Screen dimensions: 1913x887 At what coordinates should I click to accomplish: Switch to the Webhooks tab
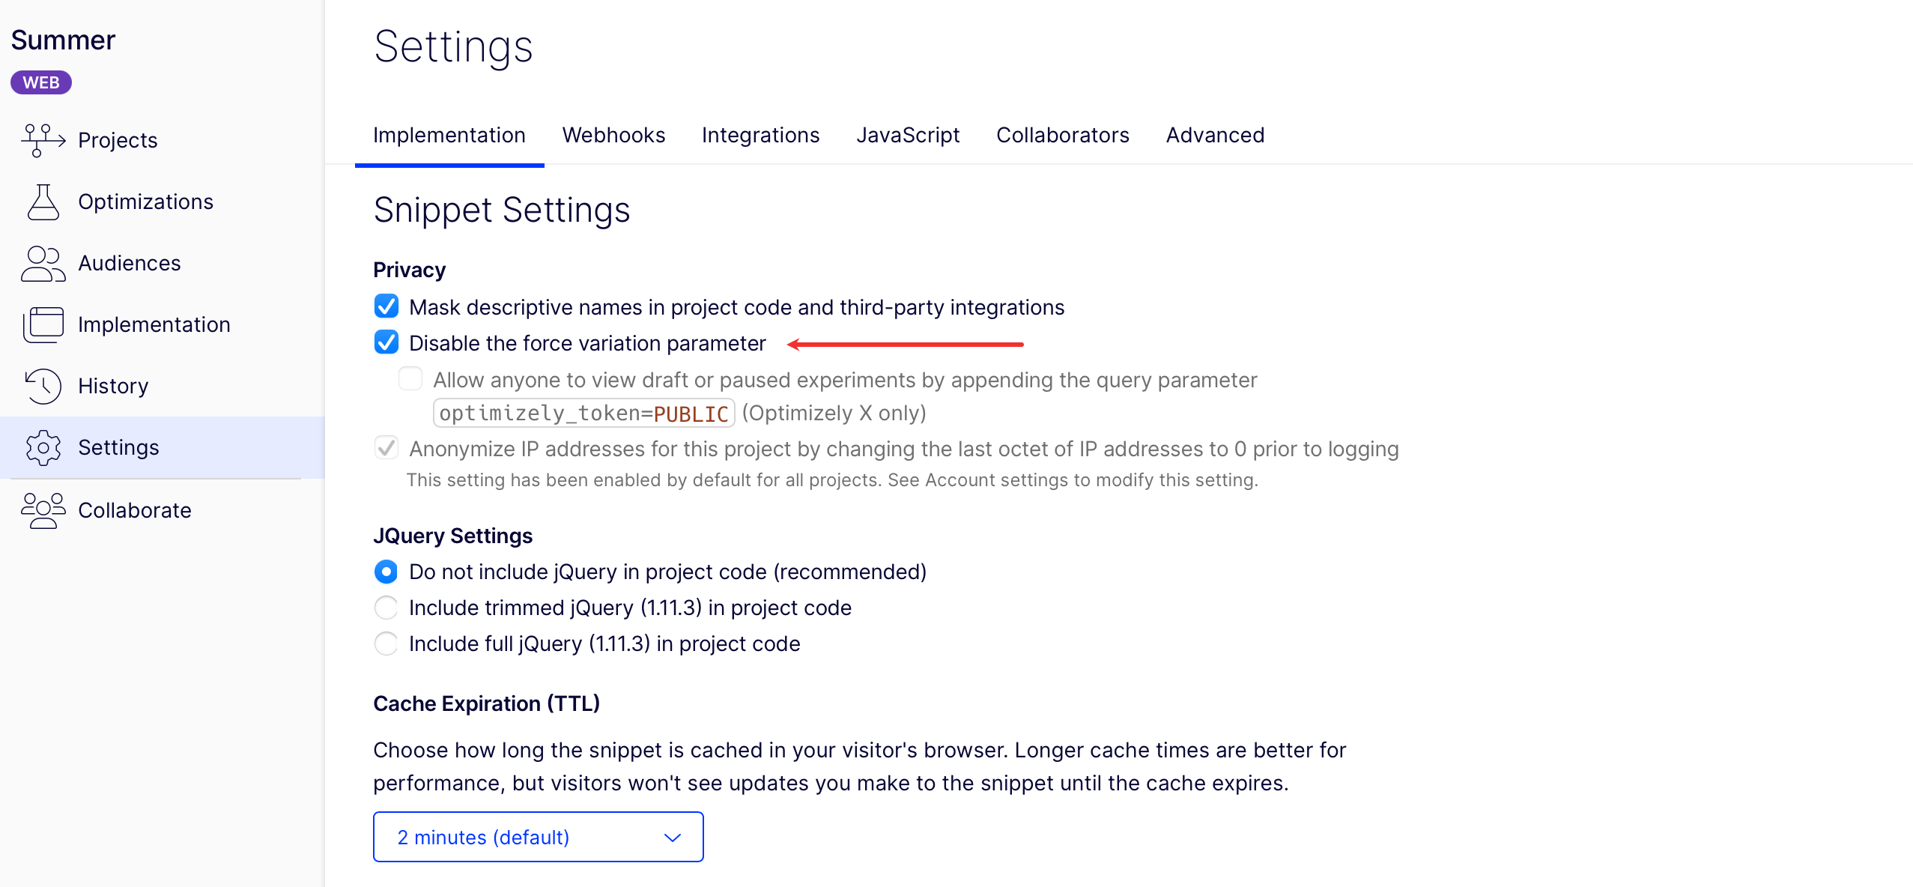(x=613, y=135)
